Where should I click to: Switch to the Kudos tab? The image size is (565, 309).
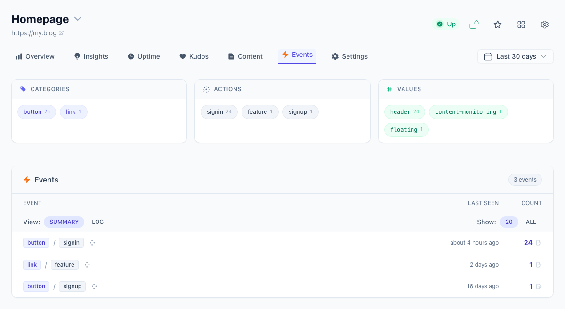pos(194,56)
